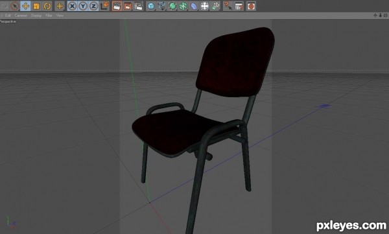This screenshot has width=389, height=234.
Task: Add the green NURBS sphere object
Action: coord(172,6)
